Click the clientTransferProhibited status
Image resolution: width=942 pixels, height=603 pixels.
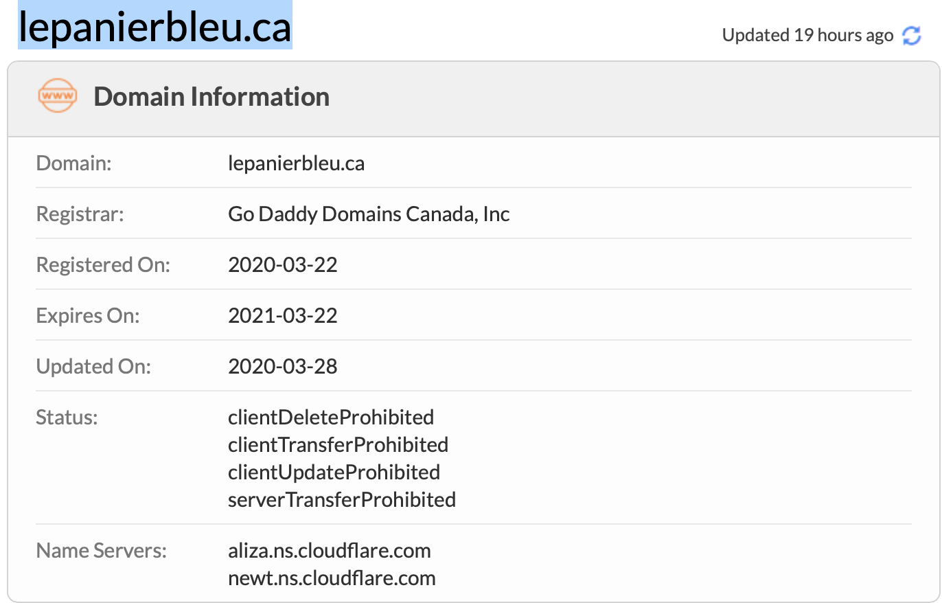tap(338, 445)
